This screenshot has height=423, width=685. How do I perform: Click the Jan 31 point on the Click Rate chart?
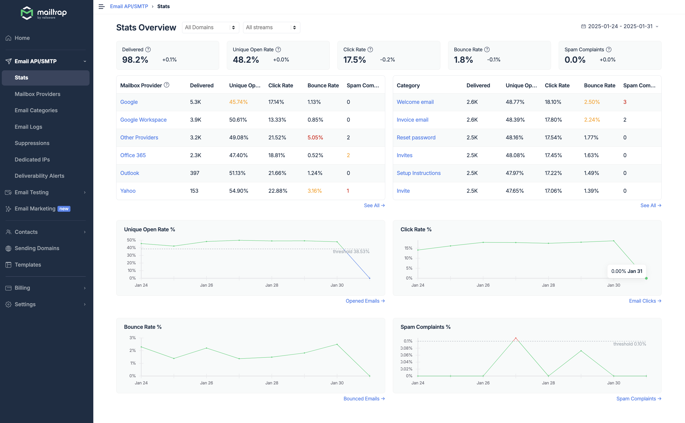(646, 278)
